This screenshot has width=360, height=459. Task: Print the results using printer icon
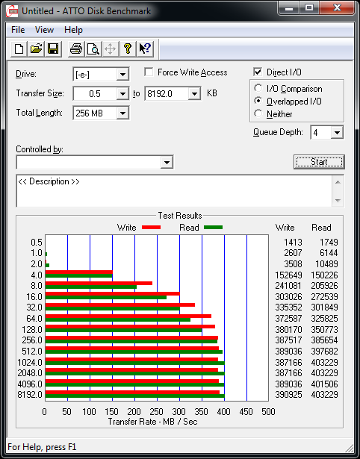pos(76,49)
